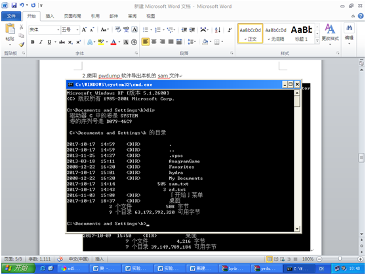Justify the paragraph text
The image size is (366, 275).
point(171,42)
